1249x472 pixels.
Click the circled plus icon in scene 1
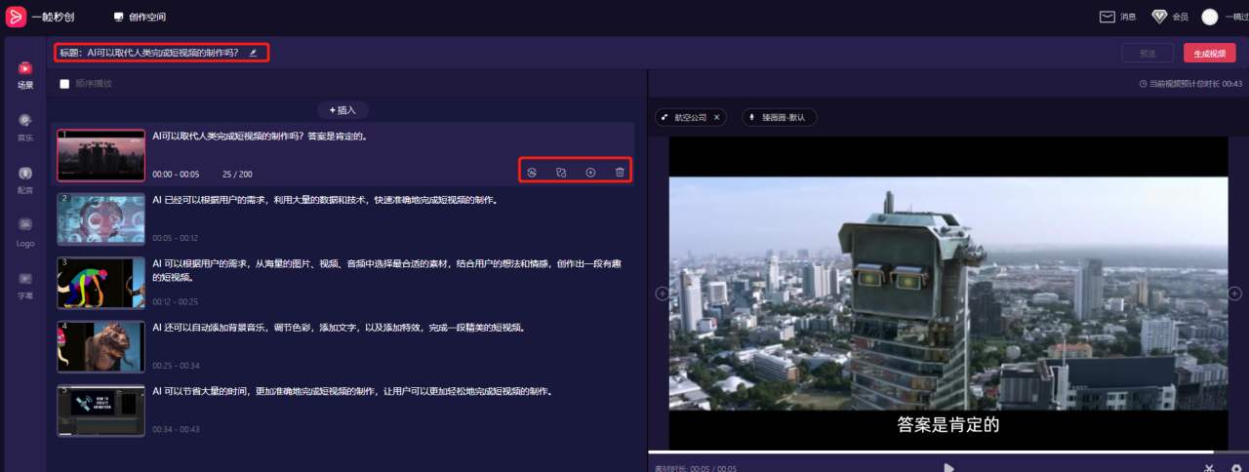[590, 173]
